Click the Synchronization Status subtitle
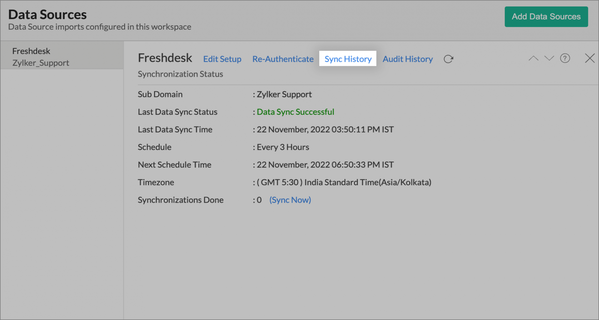This screenshot has height=320, width=599. (180, 74)
